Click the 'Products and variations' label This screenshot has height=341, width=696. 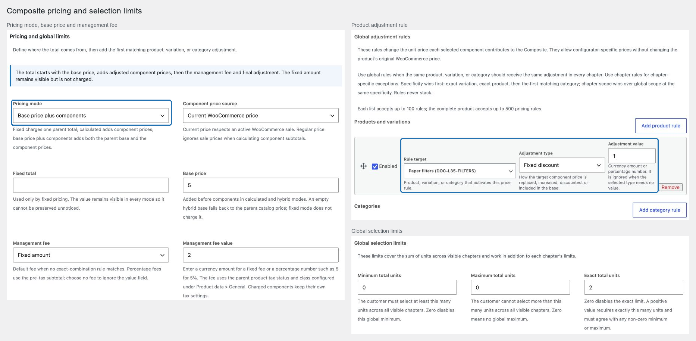click(382, 122)
